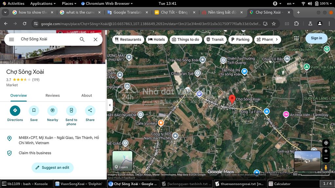Open the Google Maps hamburger menu
The height and width of the screenshot is (188, 335).
[x=11, y=39]
